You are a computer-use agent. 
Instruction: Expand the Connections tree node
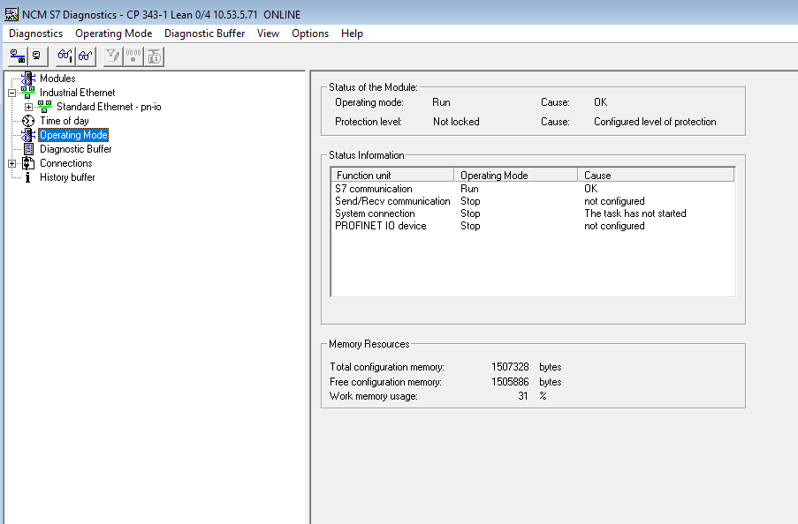coord(11,163)
